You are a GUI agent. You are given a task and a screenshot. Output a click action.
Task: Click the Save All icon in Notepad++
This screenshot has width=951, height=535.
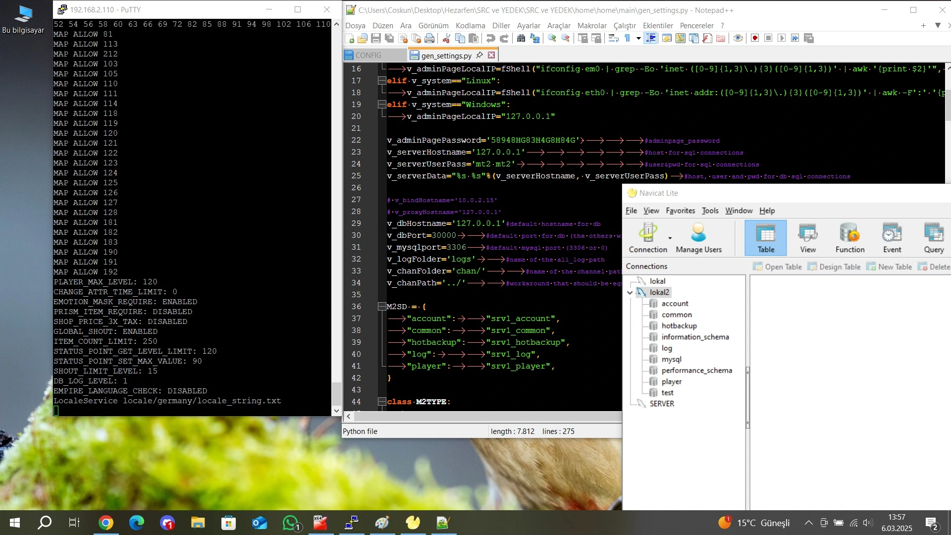(x=389, y=39)
